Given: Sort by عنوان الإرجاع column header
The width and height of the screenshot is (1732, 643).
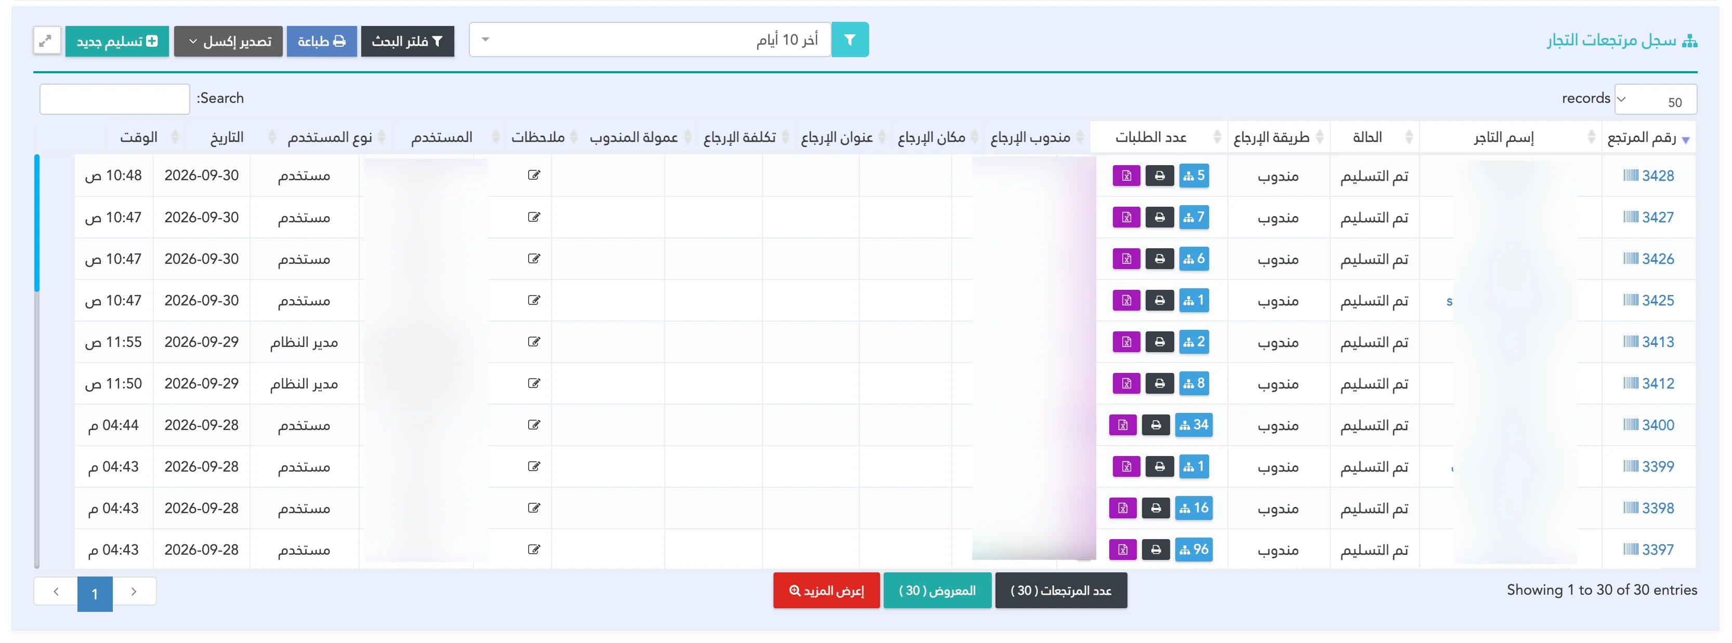Looking at the screenshot, I should [842, 138].
